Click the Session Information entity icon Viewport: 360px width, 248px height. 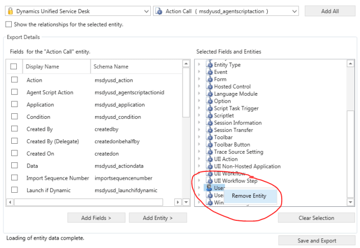209,123
